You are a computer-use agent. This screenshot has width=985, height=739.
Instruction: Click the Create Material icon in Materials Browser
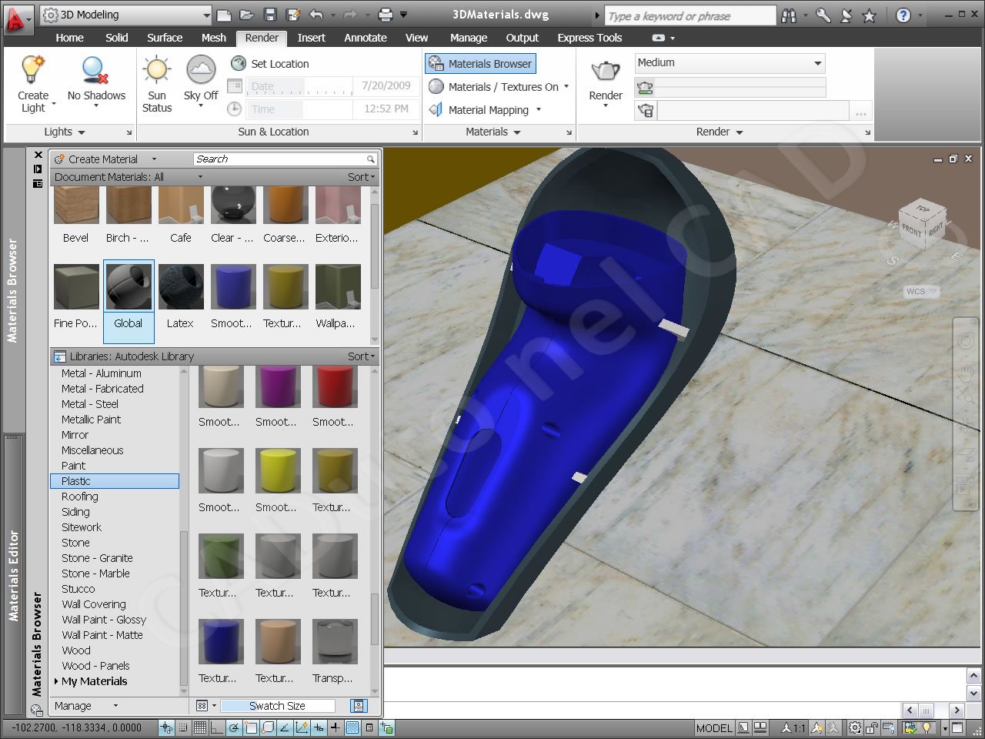pyautogui.click(x=61, y=159)
